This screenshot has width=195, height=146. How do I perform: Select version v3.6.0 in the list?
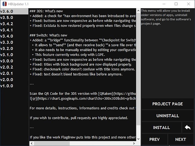click(x=14, y=11)
